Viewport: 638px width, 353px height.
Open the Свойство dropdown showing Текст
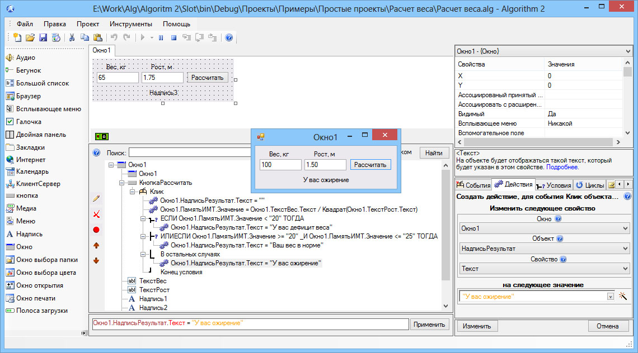coord(544,269)
